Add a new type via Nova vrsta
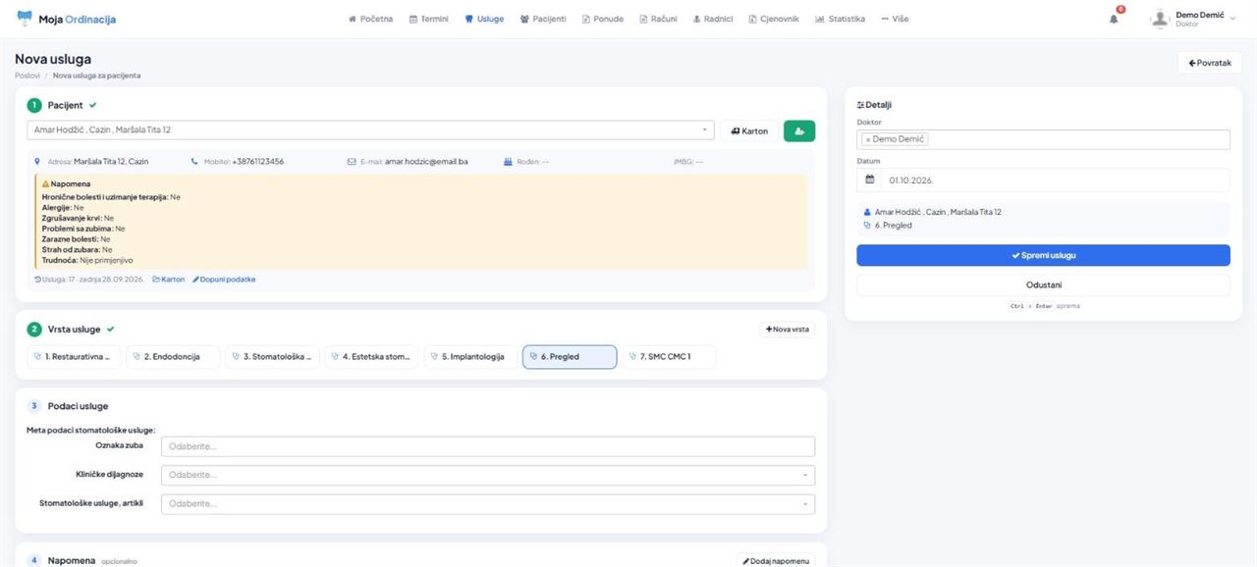This screenshot has width=1257, height=567. [x=787, y=330]
